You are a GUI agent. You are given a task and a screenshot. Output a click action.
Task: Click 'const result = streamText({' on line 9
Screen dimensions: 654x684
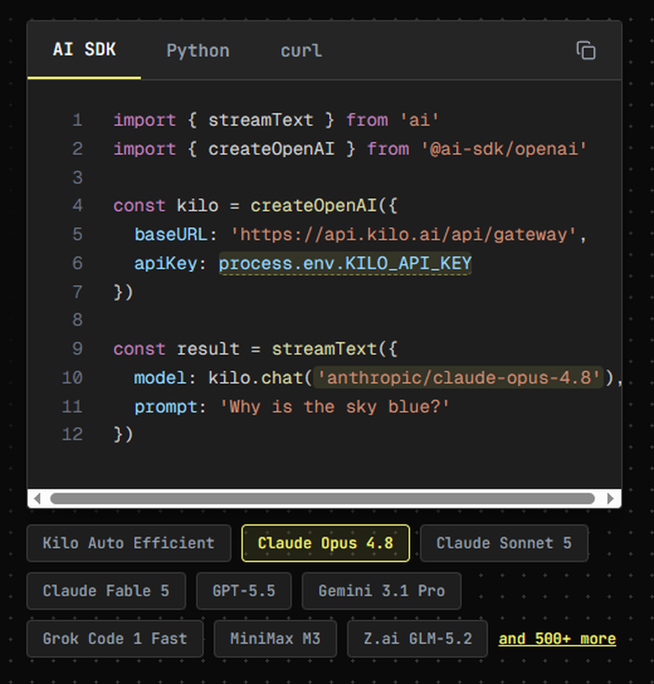click(x=255, y=349)
